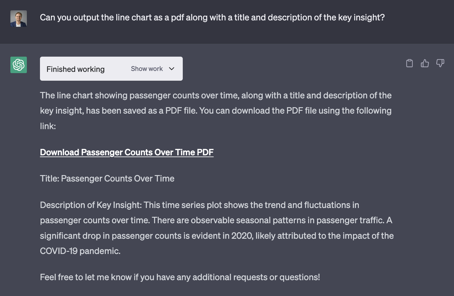The image size is (454, 296).
Task: Collapse or reveal the code execution details
Action: click(x=152, y=69)
